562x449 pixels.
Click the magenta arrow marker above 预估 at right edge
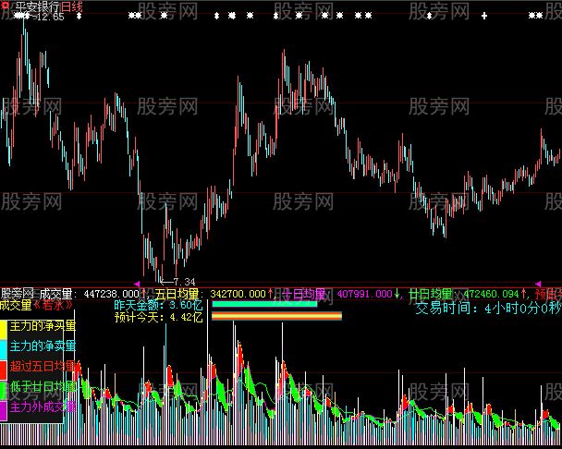[x=539, y=284]
